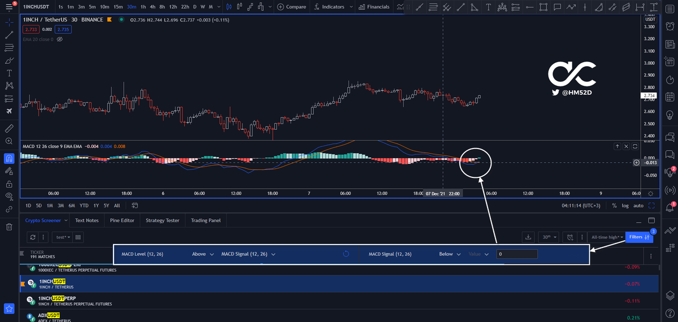Switch to the Text Notes tab
The image size is (678, 322).
coord(86,220)
